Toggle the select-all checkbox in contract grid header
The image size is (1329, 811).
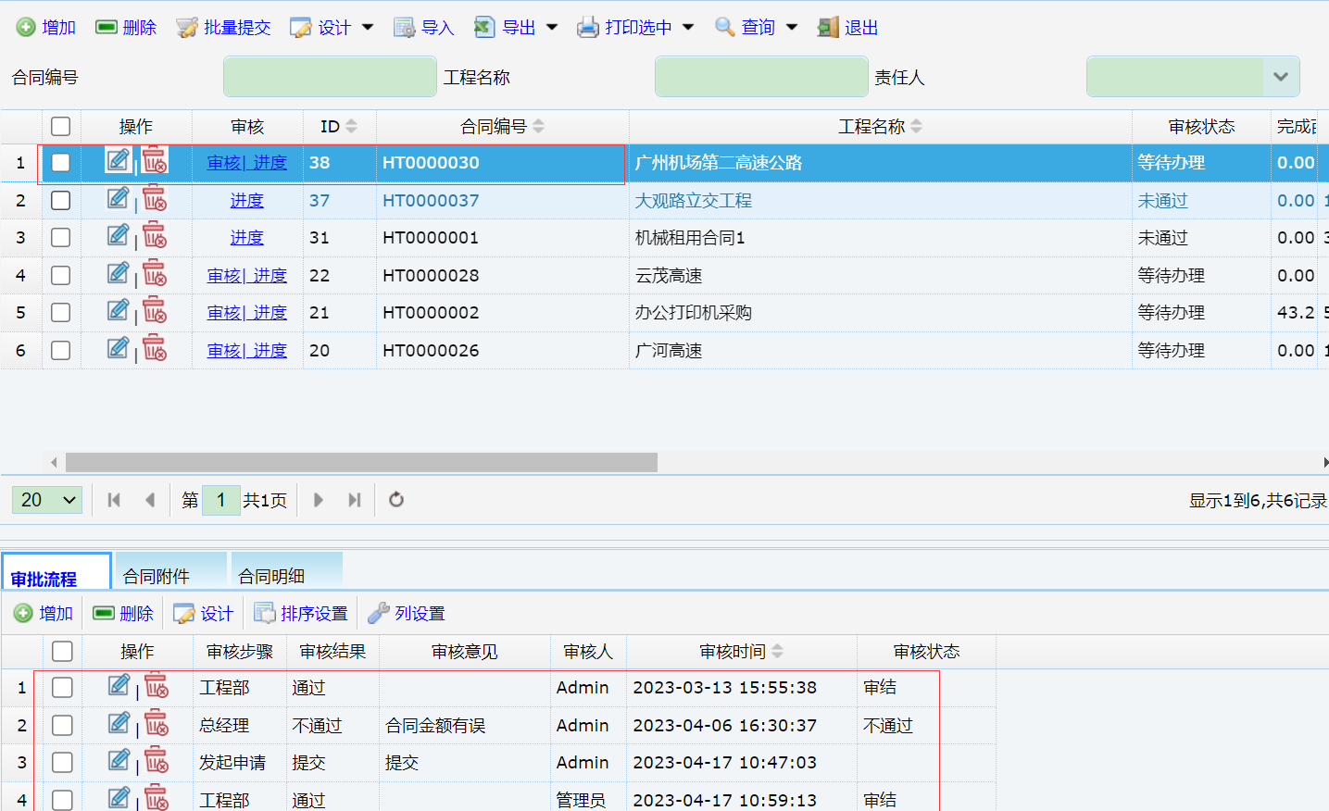[x=61, y=127]
